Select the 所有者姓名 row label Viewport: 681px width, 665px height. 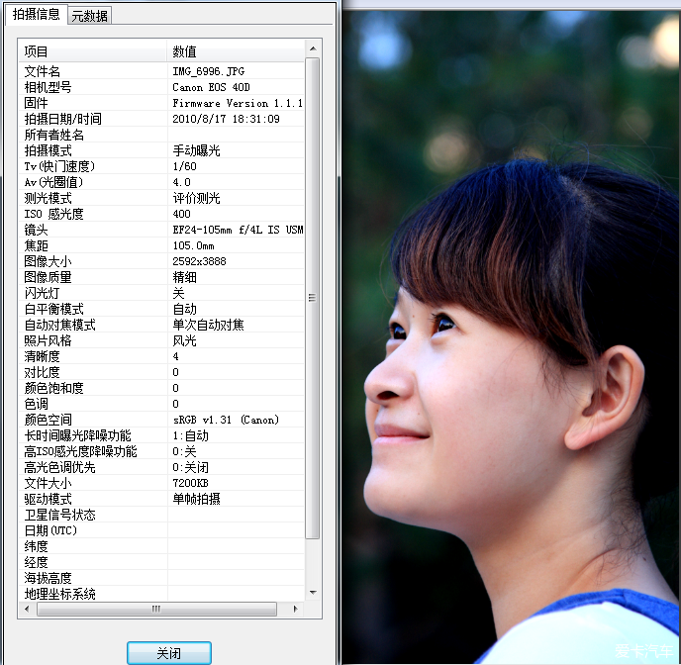tap(53, 135)
